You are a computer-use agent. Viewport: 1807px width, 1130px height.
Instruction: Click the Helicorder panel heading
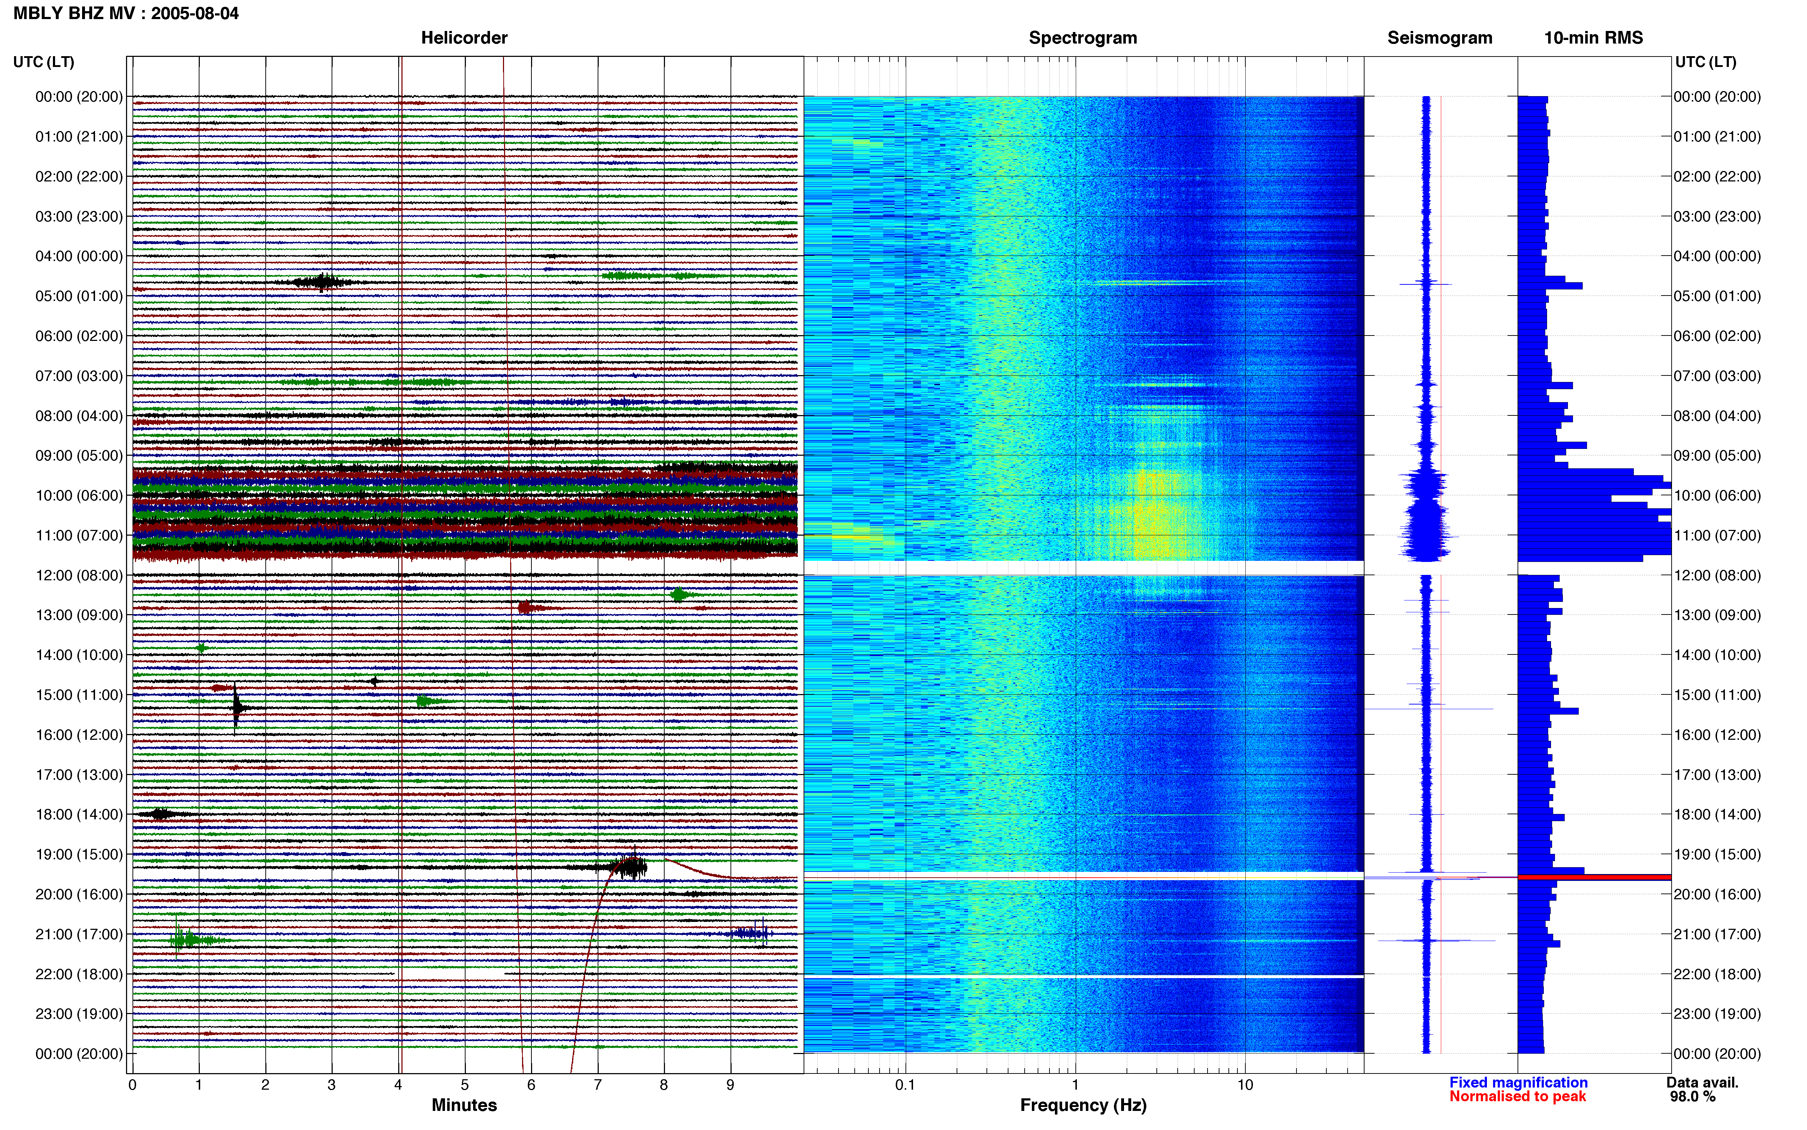click(464, 38)
